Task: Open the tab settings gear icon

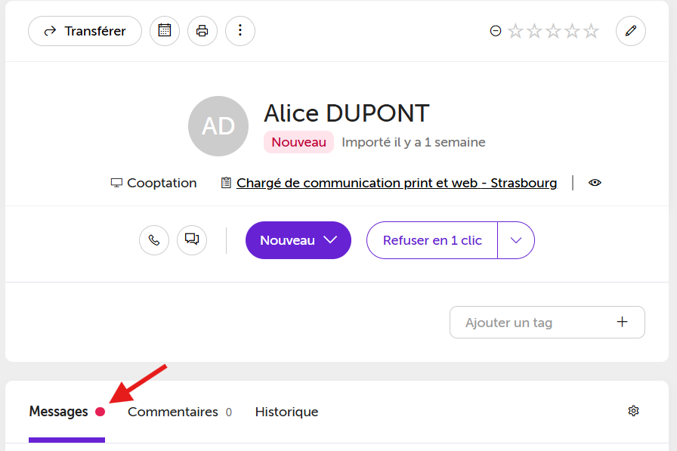Action: 633,411
